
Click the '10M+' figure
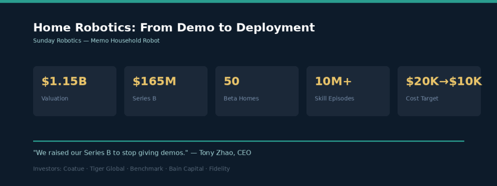coord(333,82)
